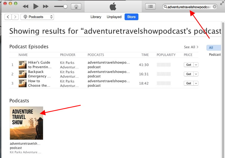Click the 18:42 duration cell
Viewport: 225px width, 158px height.
click(x=144, y=84)
